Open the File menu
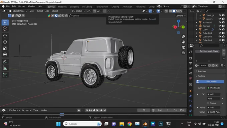The image size is (227, 128). (8, 6)
